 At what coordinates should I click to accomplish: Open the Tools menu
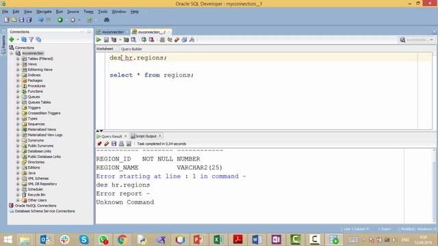(x=103, y=12)
